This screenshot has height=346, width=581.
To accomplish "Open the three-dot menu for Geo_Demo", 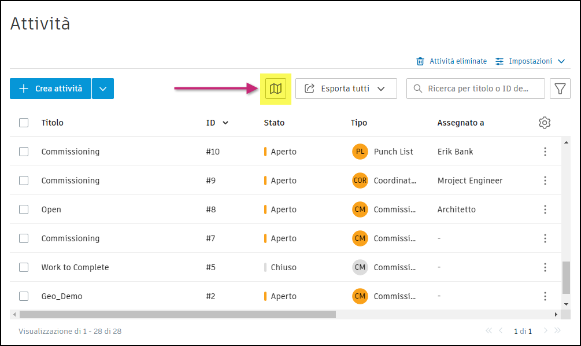I will (545, 296).
